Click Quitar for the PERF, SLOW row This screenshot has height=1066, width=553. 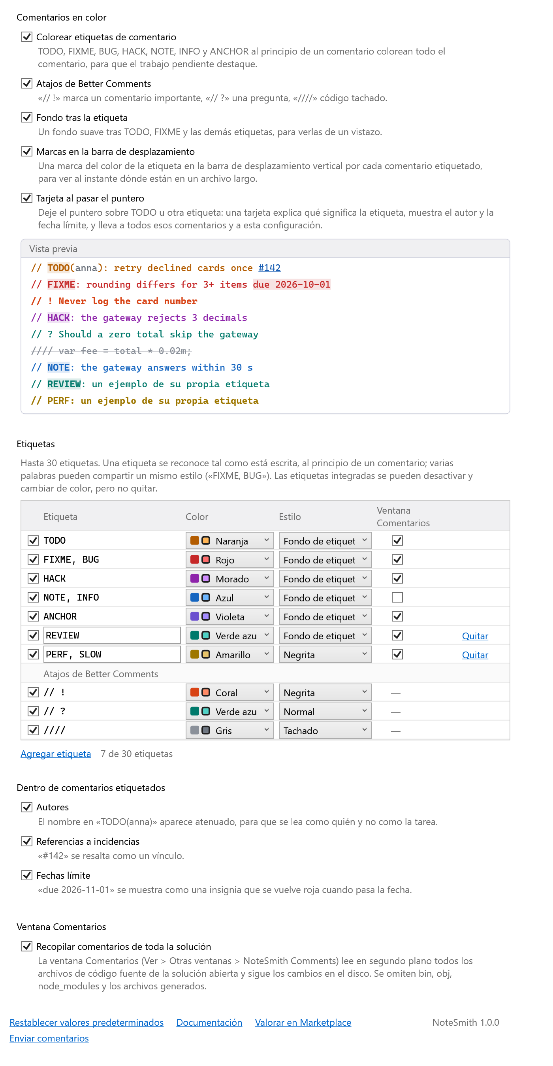pos(475,655)
